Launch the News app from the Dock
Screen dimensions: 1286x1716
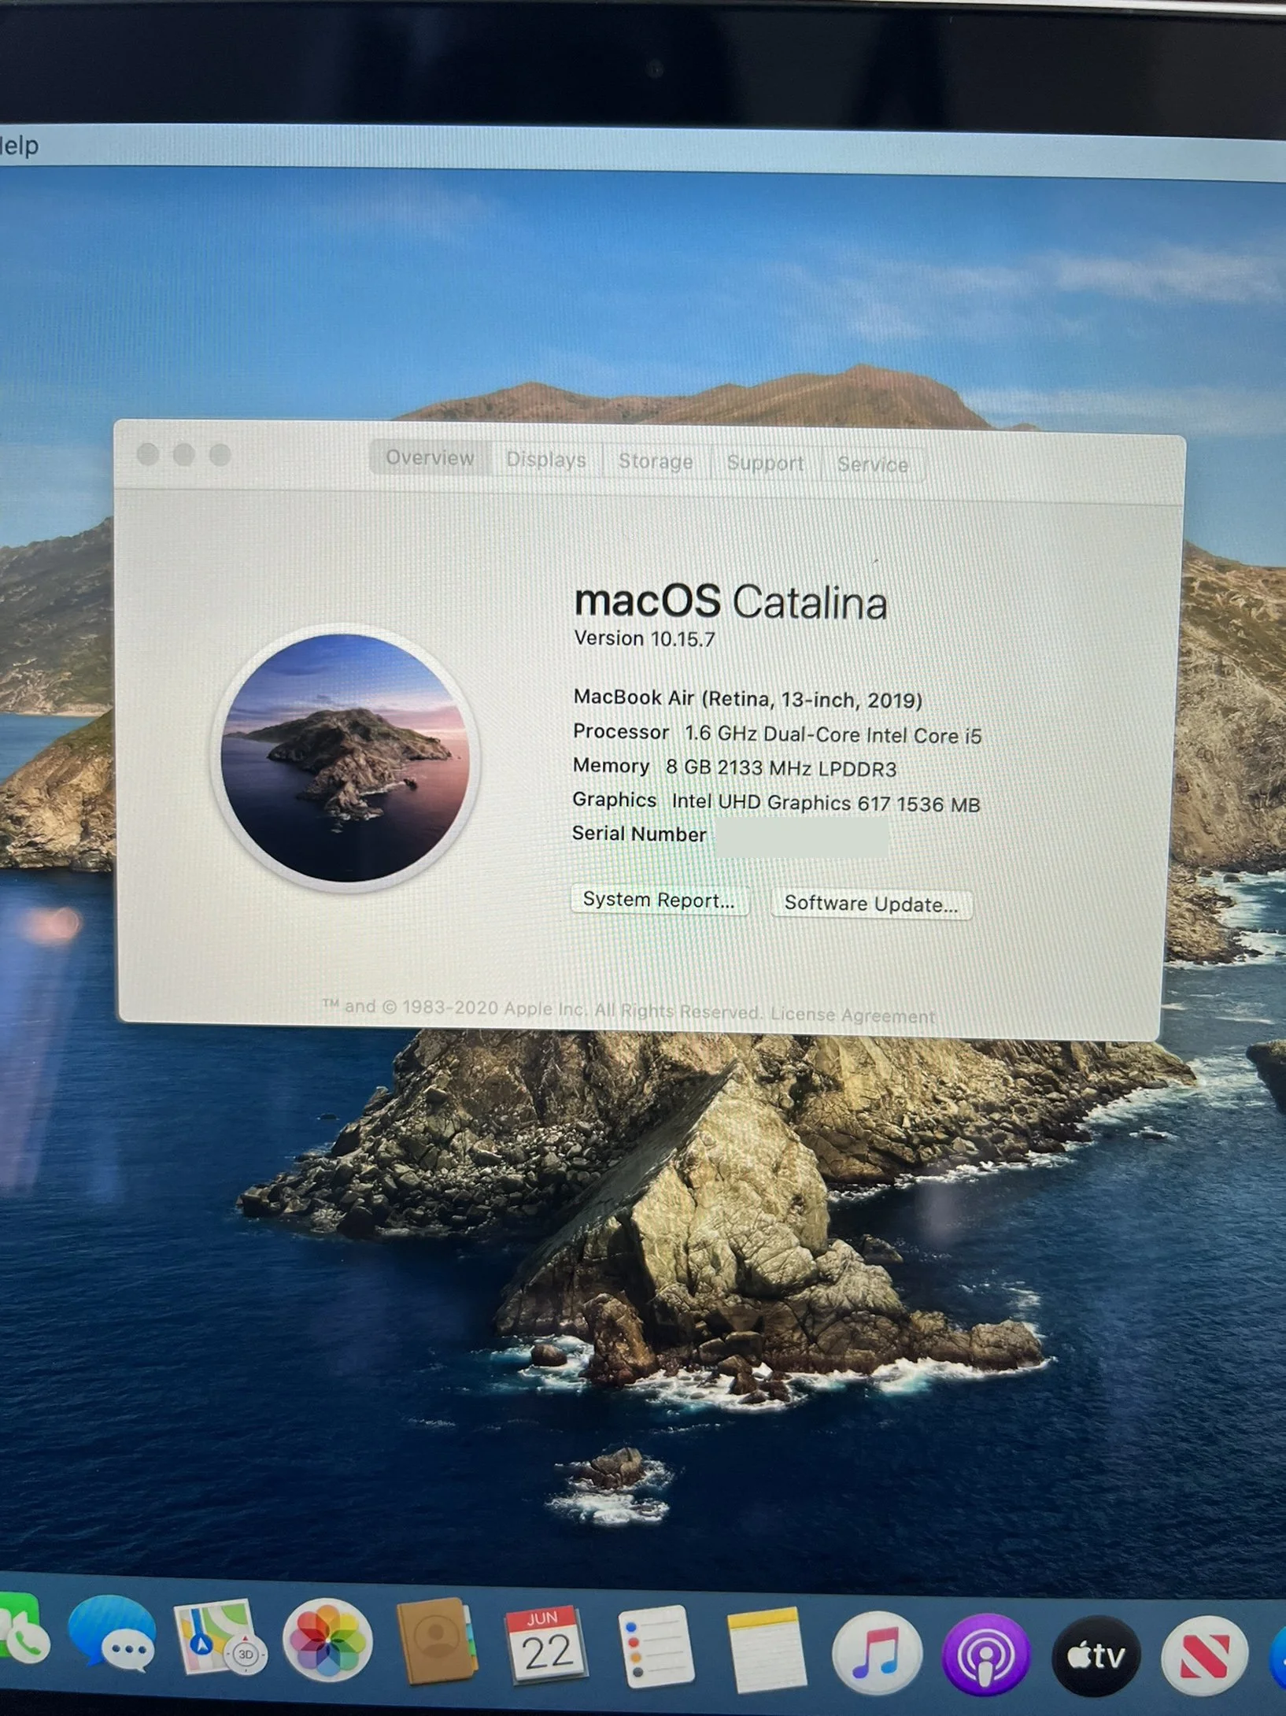click(x=1203, y=1656)
